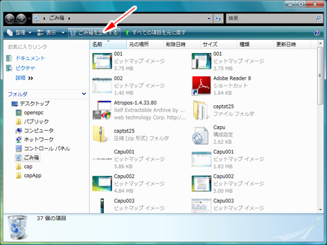The height and width of the screenshot is (245, 327).
Task: Open the ピクチャ favorite link
Action: (x=26, y=68)
